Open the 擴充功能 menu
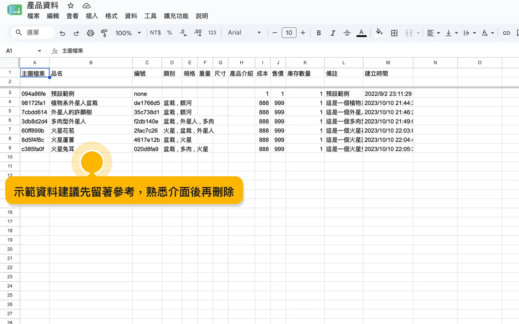 pos(176,16)
